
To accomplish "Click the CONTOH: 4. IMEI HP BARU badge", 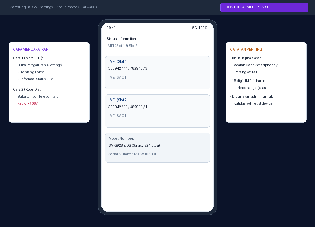I will tap(264, 7).
